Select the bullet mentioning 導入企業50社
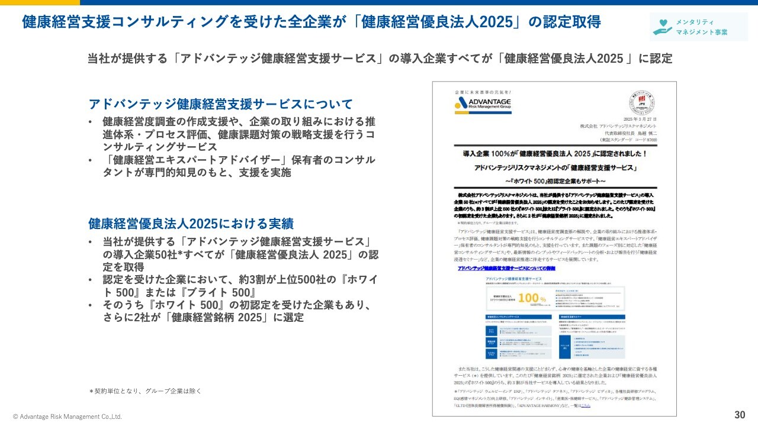Screen dimensions: 758x426 (x=233, y=254)
